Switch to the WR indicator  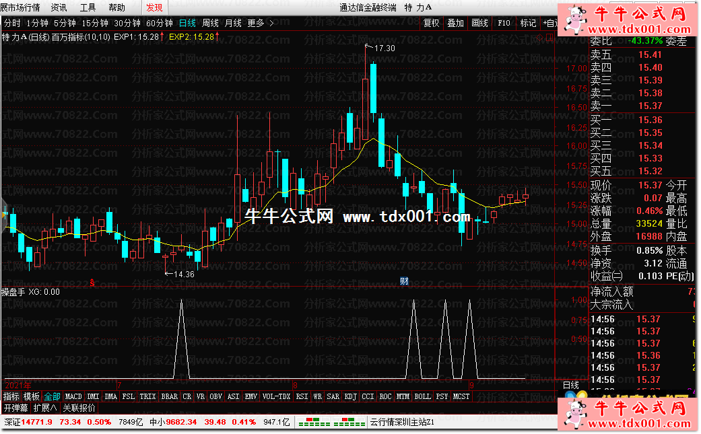317,396
